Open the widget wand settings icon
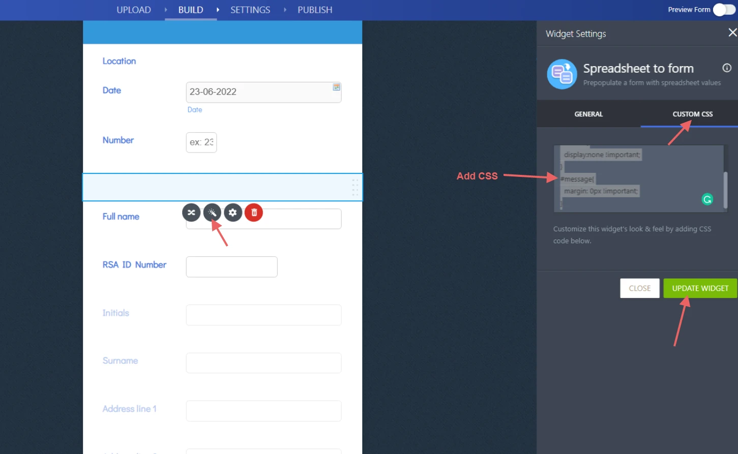Image resolution: width=738 pixels, height=454 pixels. pyautogui.click(x=212, y=213)
